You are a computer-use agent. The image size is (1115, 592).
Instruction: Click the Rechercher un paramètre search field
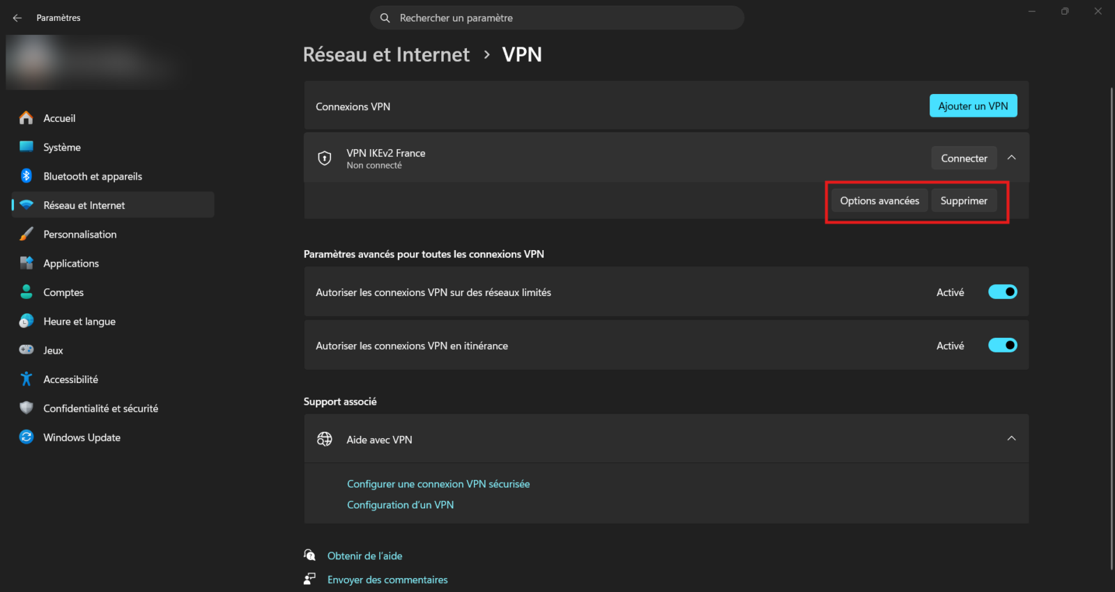tap(557, 18)
